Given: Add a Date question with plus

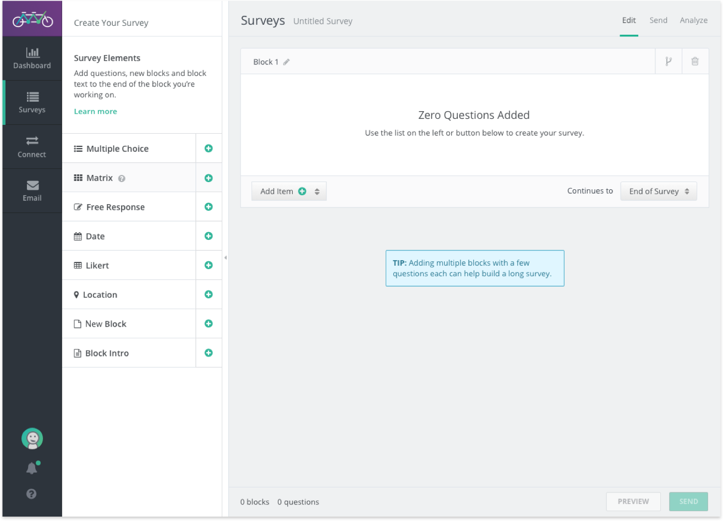Looking at the screenshot, I should [209, 236].
